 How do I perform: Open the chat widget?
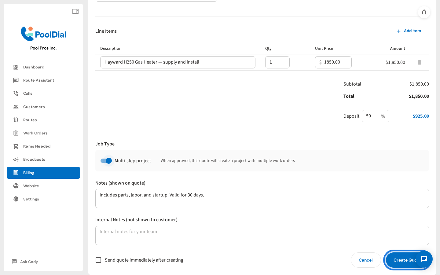(424, 259)
